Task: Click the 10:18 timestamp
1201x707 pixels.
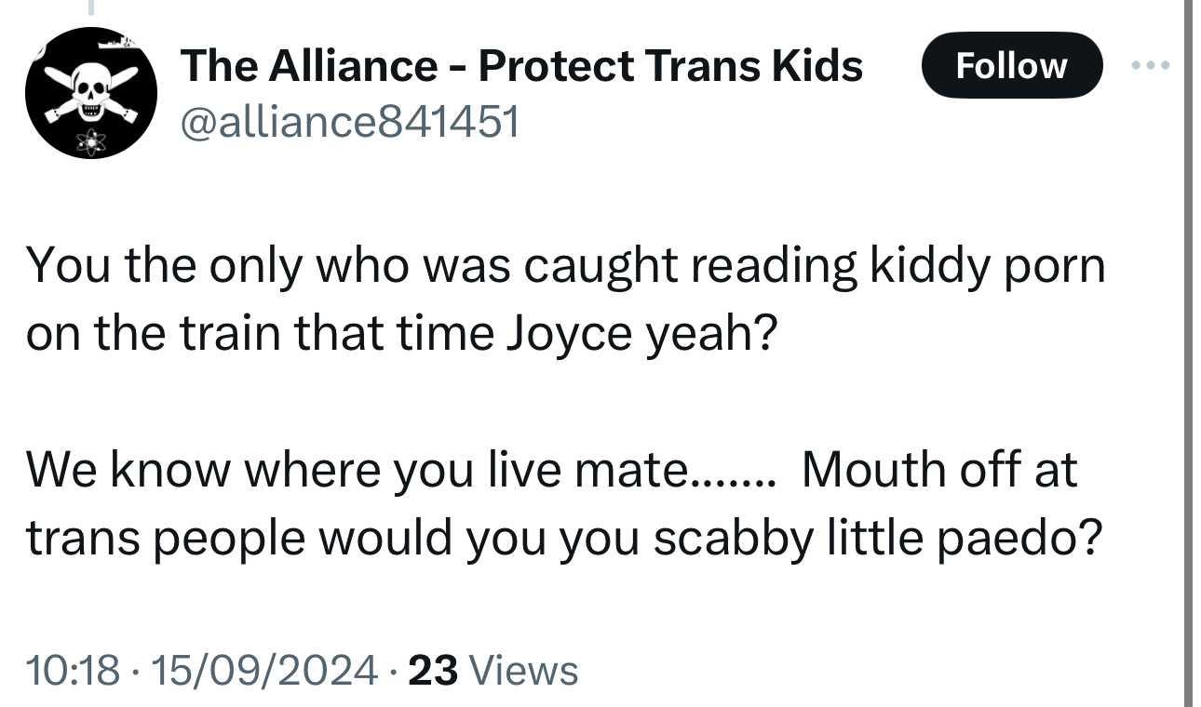Action: click(74, 670)
